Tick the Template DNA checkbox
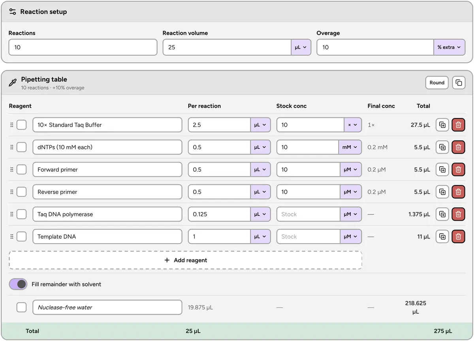This screenshot has width=474, height=341. pos(21,237)
